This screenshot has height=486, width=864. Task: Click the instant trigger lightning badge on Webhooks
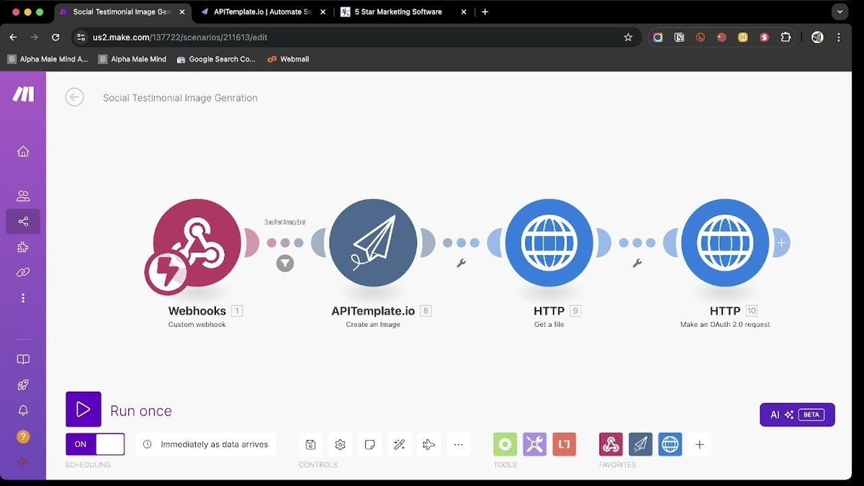166,274
